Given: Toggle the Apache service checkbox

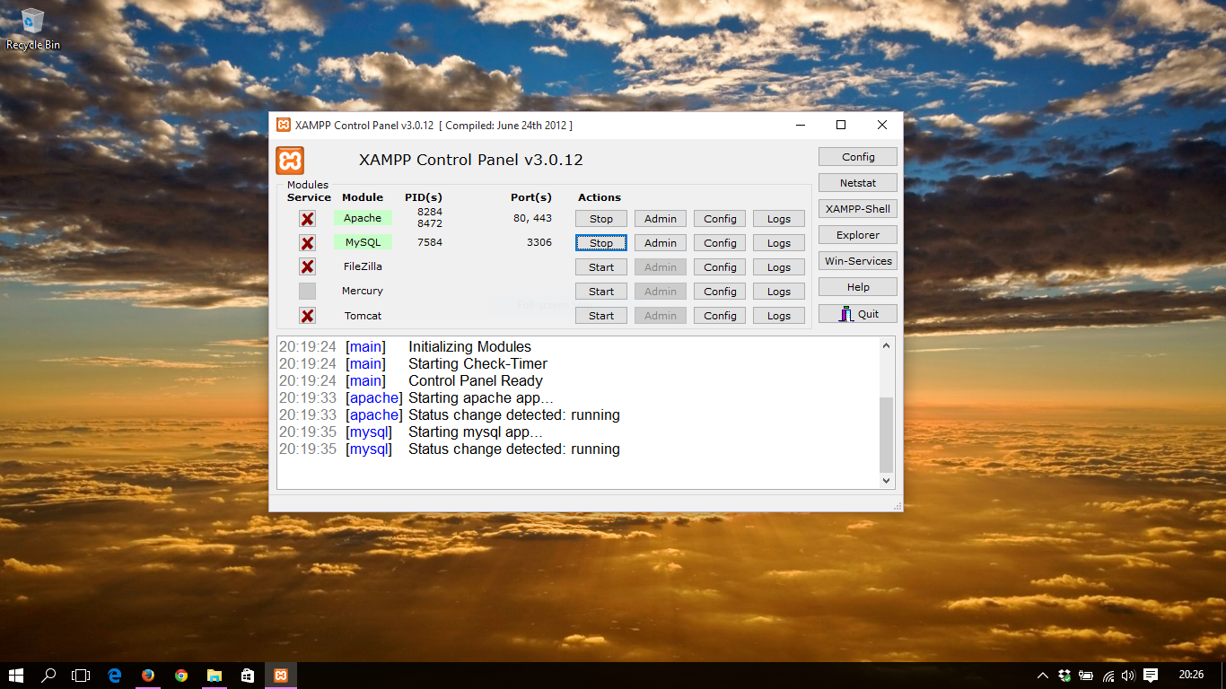Looking at the screenshot, I should [307, 219].
